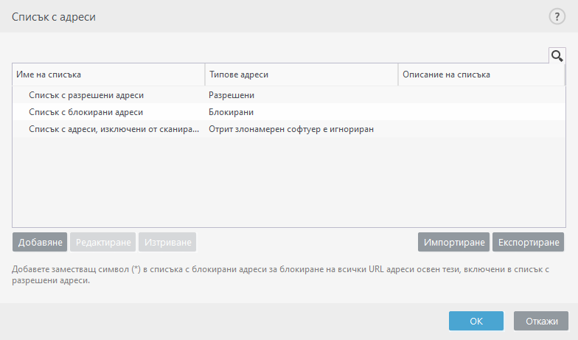Click the magnifying glass search icon

tap(557, 56)
